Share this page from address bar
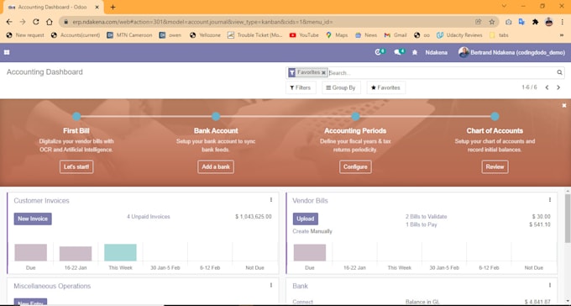The image size is (571, 306). pyautogui.click(x=478, y=22)
